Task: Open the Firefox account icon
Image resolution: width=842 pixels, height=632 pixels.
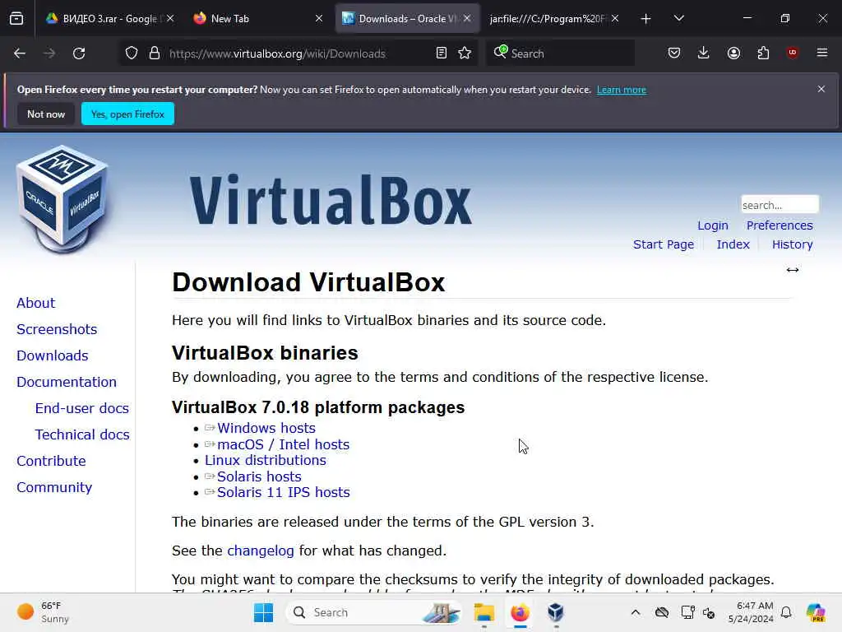Action: [x=733, y=53]
